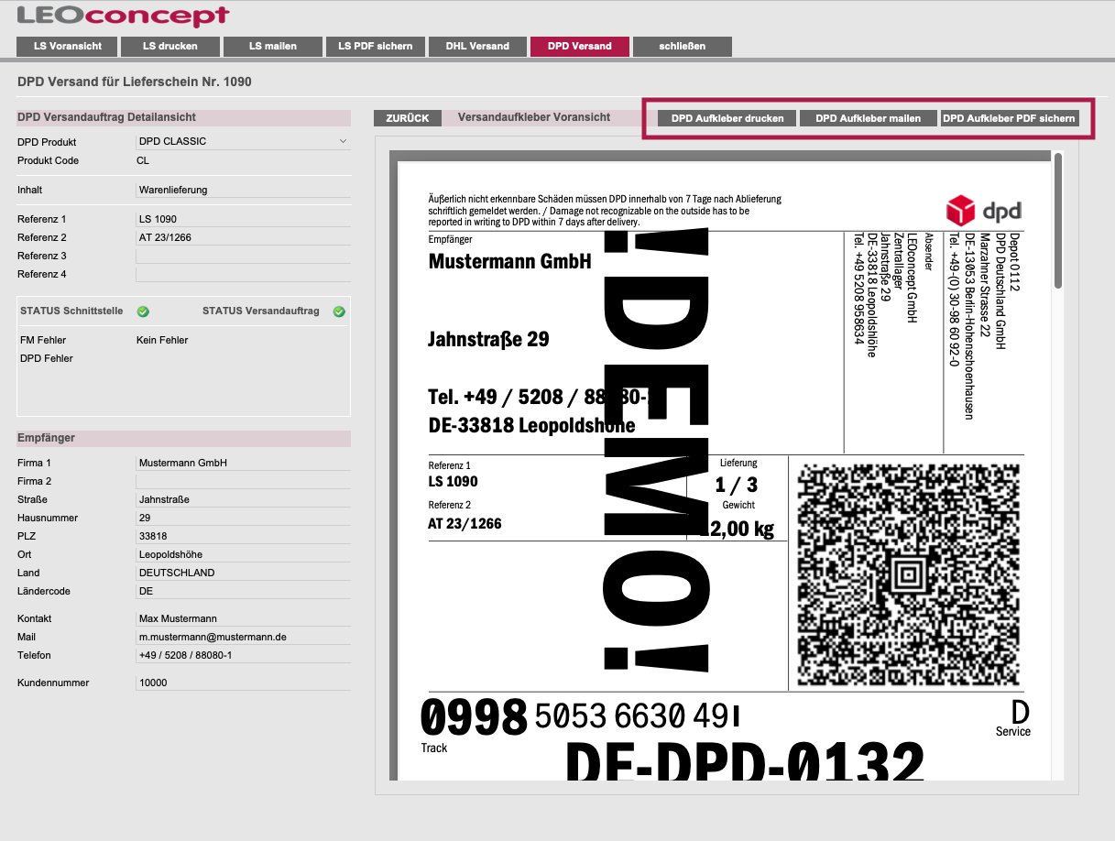Click the 'Kein Fehler' status text
This screenshot has height=841, width=1115.
162,340
